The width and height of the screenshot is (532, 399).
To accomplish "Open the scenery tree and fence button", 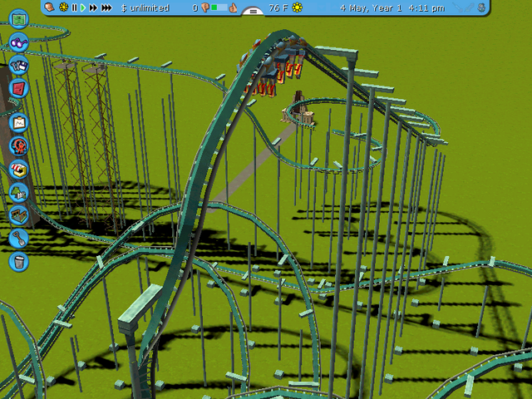I will [18, 192].
